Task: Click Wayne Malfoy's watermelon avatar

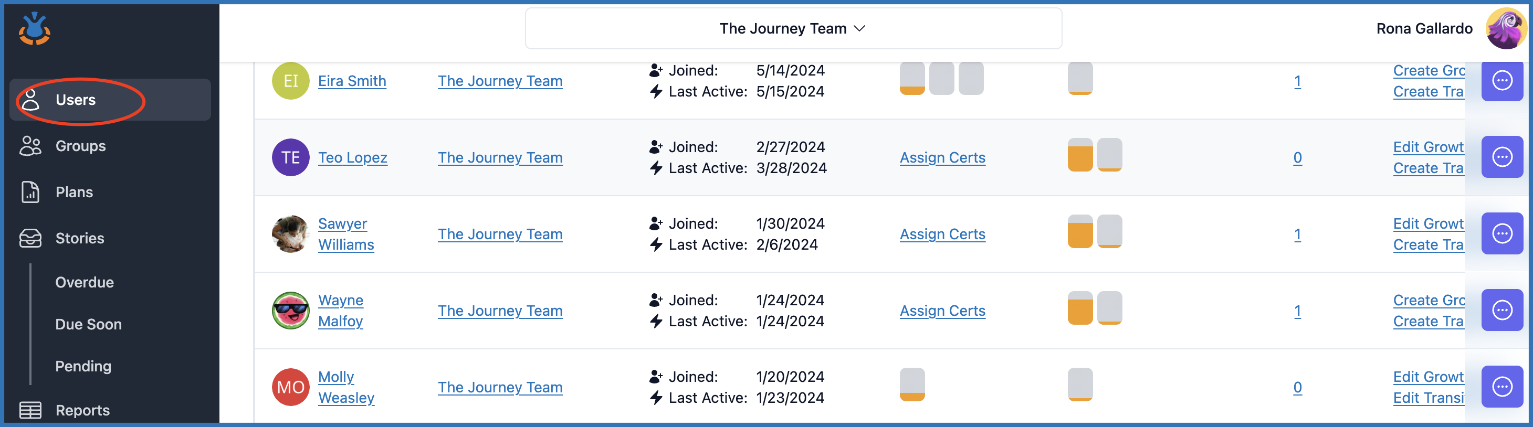Action: pyautogui.click(x=290, y=311)
